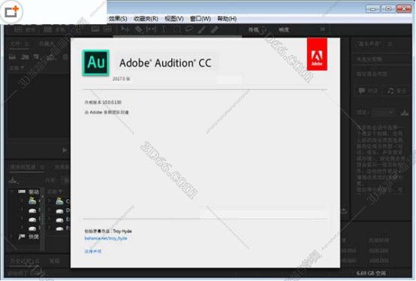The width and height of the screenshot is (416, 281).
Task: Click the new file icon in Files panel
Action: [36, 57]
